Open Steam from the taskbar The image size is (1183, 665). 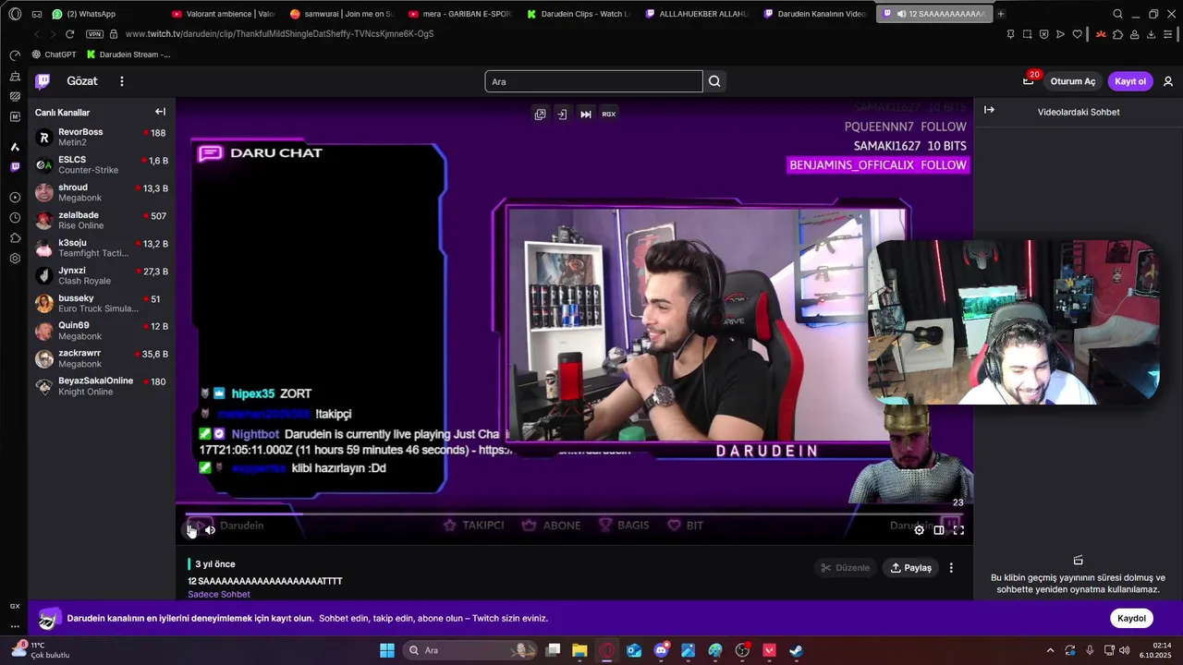(x=796, y=650)
